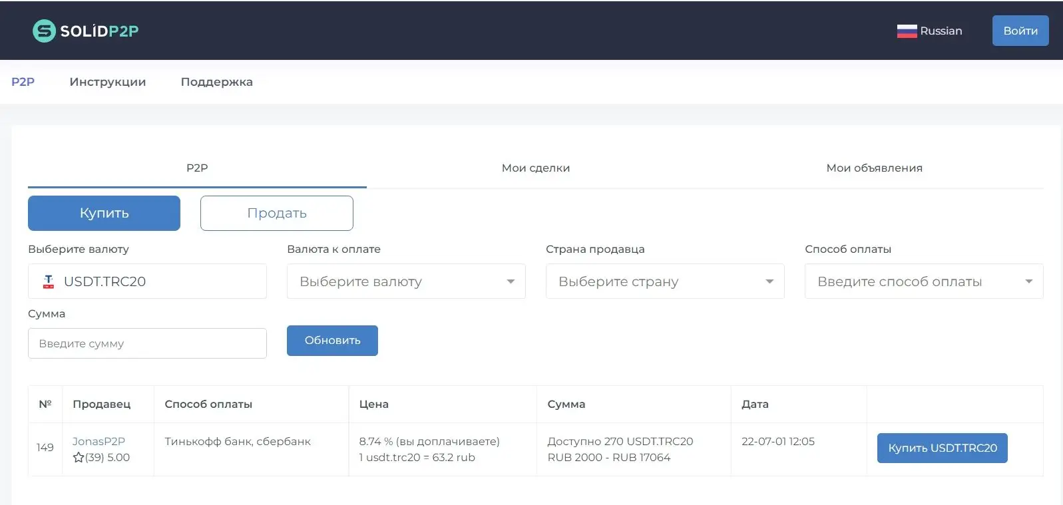Open the Мои объявления tab
Screen dimensions: 1063x505
click(x=874, y=168)
